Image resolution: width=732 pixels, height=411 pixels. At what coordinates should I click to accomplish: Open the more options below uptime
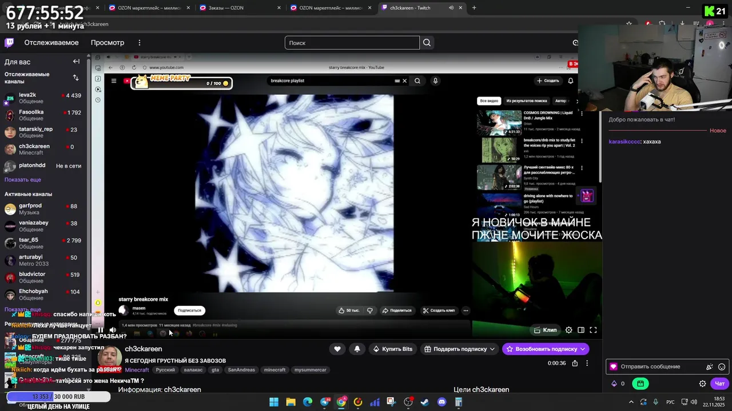[587, 363]
